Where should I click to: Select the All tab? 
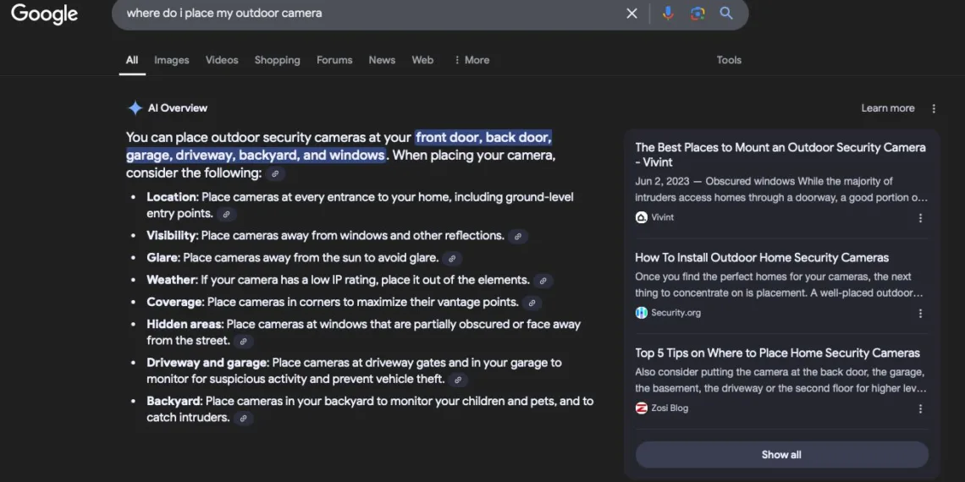132,60
